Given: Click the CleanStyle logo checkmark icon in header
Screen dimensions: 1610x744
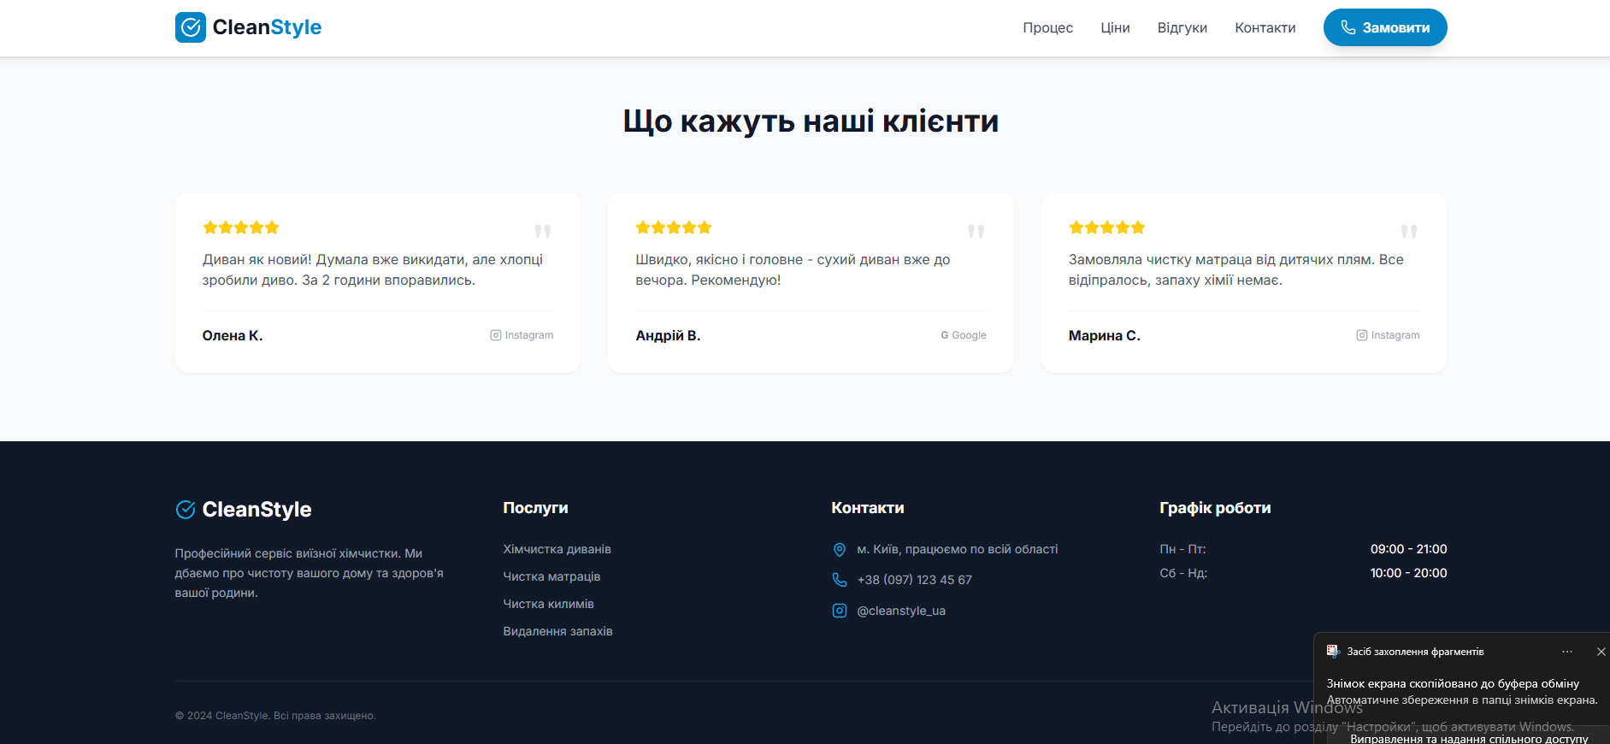Looking at the screenshot, I should (191, 27).
